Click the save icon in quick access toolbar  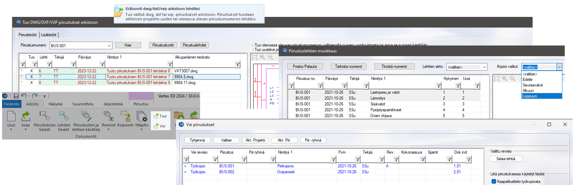pos(16,96)
